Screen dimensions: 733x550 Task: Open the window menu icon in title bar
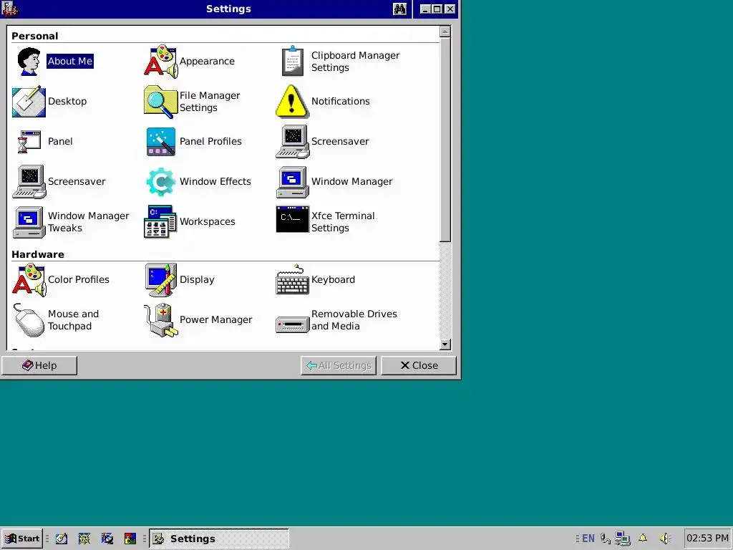coord(9,9)
